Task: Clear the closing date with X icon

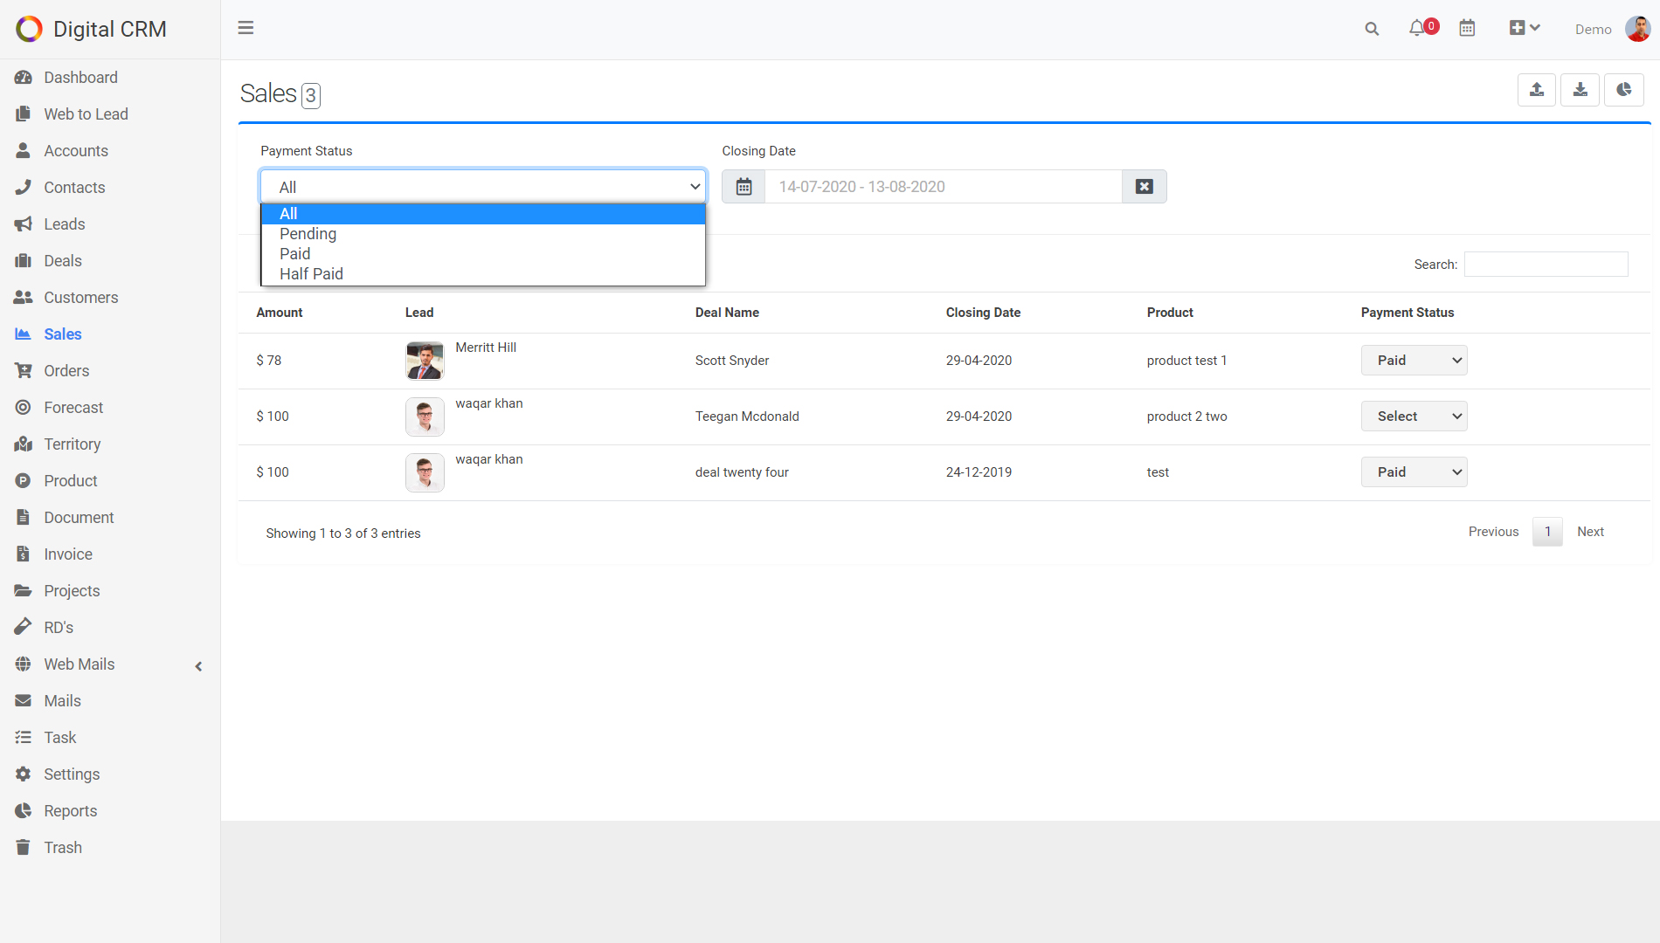Action: click(x=1144, y=187)
